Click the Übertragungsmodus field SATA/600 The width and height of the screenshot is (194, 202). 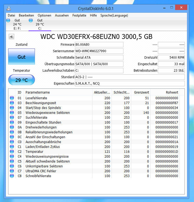(x=99, y=64)
